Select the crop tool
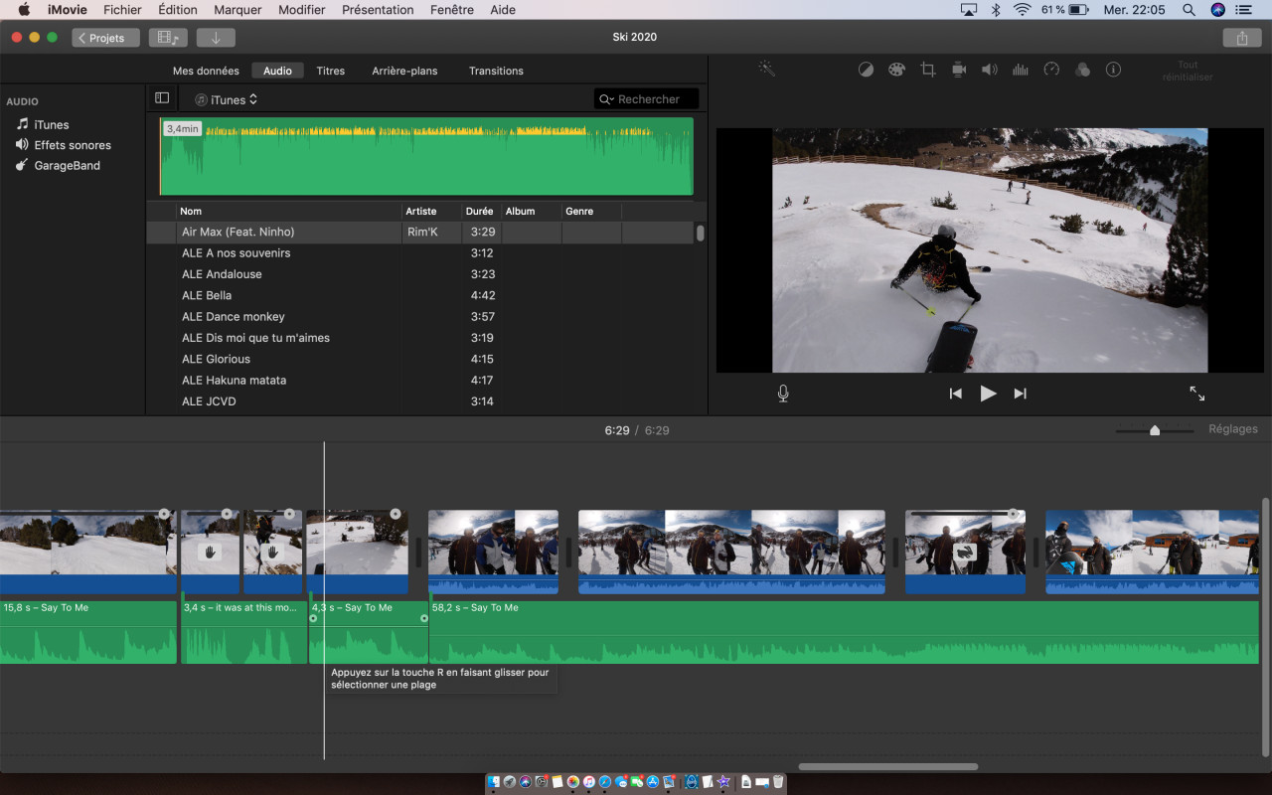 (x=928, y=70)
